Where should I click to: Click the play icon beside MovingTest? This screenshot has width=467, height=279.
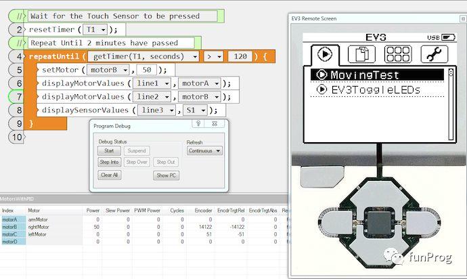[x=321, y=74]
